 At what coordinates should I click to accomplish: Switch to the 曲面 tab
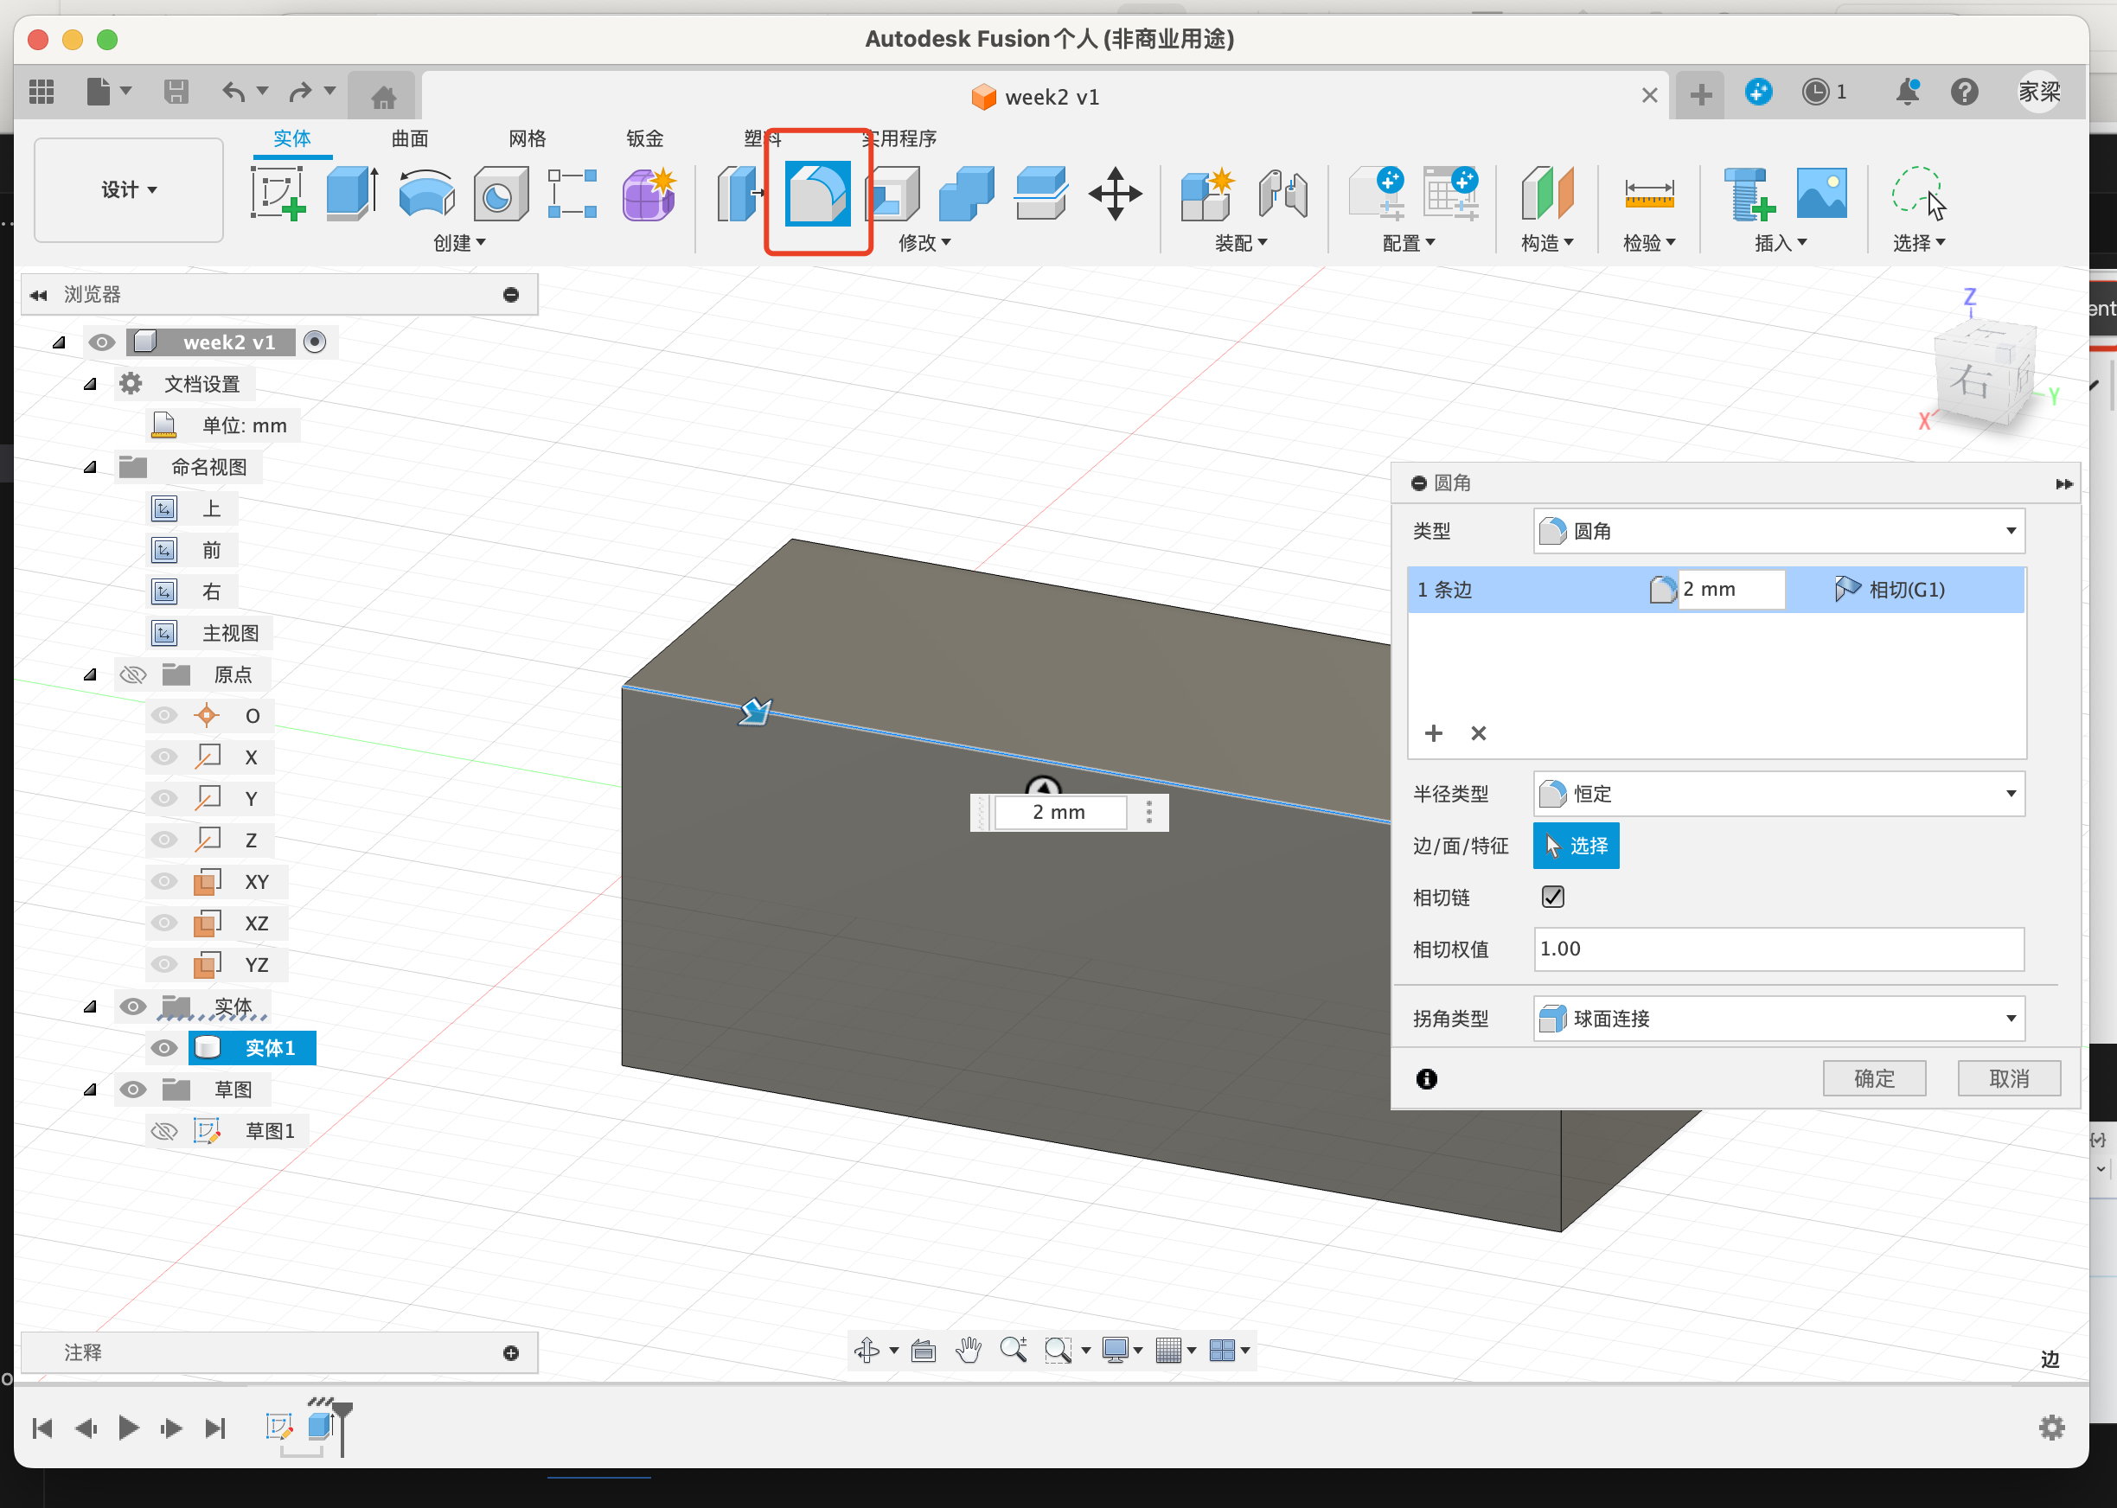pyautogui.click(x=409, y=139)
